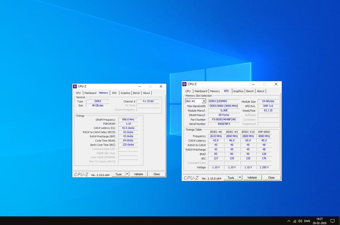Click the Part Number field F5-8000J4048F24G
Viewport: 340px width, 225px height.
pyautogui.click(x=223, y=120)
